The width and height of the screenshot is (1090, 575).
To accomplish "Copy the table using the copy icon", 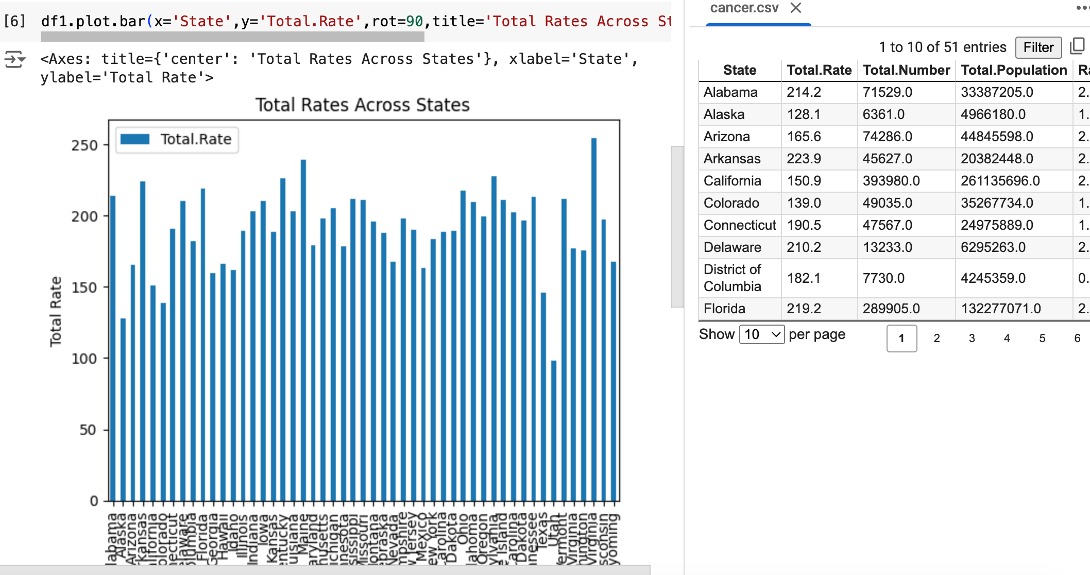I will click(x=1077, y=46).
